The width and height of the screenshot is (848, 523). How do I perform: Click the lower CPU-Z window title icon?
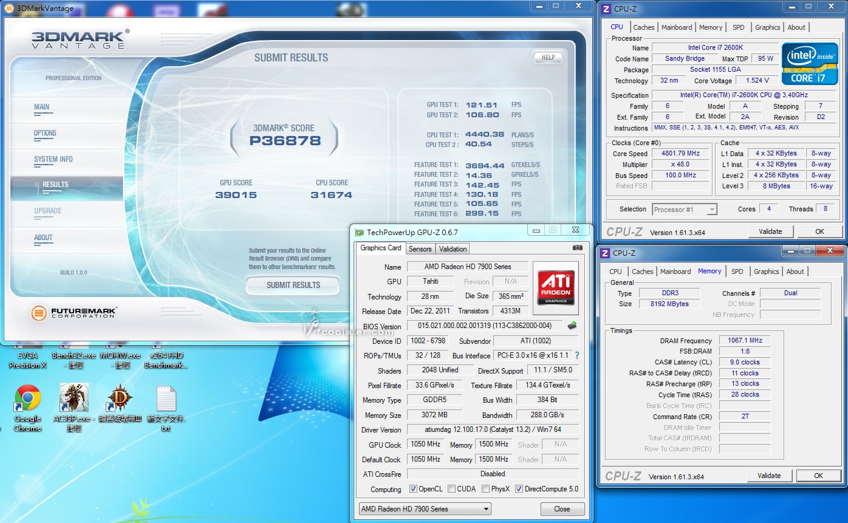point(605,253)
